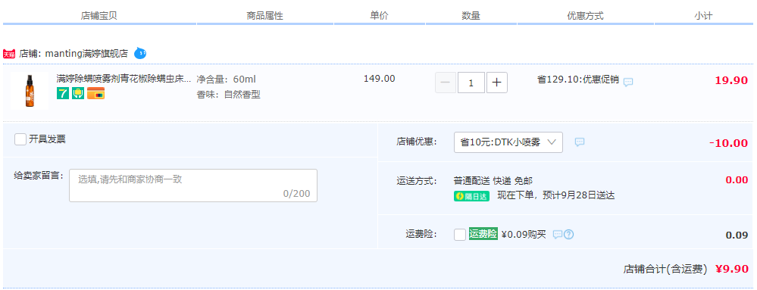Viewport: 757px width, 290px height.
Task: Click 普通配送 快递 免邮 shipping text
Action: [x=493, y=181]
